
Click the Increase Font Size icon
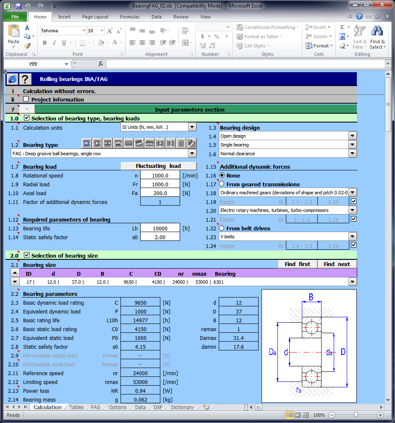coord(110,31)
